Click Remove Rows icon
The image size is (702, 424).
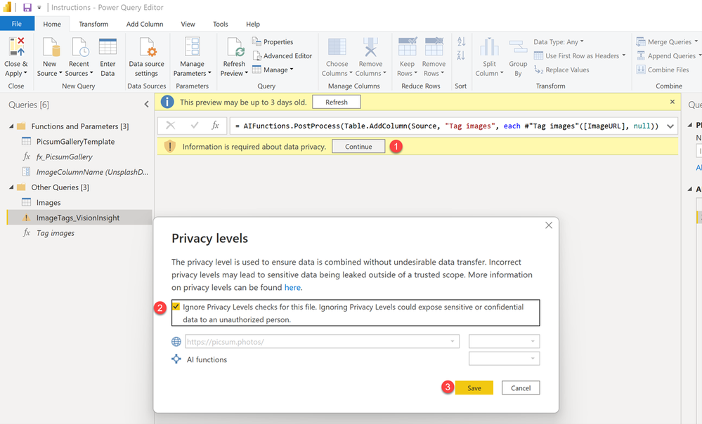[x=434, y=46]
